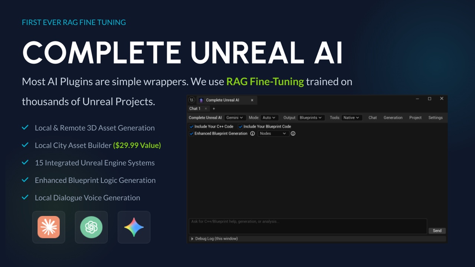This screenshot has width=475, height=267.
Task: Select the Complete Unreal AI window tab
Action: pyautogui.click(x=226, y=100)
